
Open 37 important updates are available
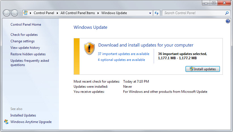(x=123, y=54)
